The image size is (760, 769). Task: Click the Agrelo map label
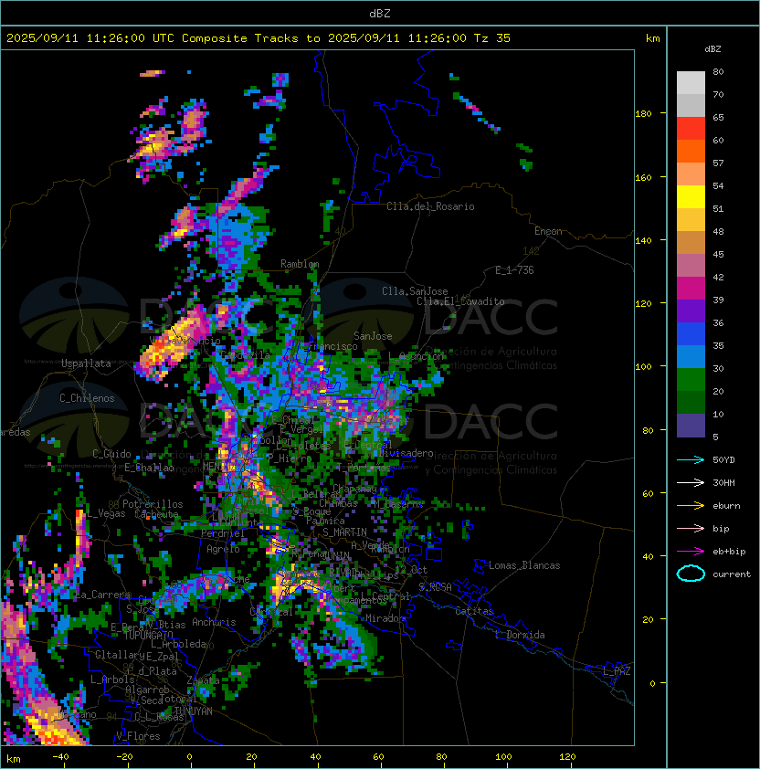(x=223, y=549)
